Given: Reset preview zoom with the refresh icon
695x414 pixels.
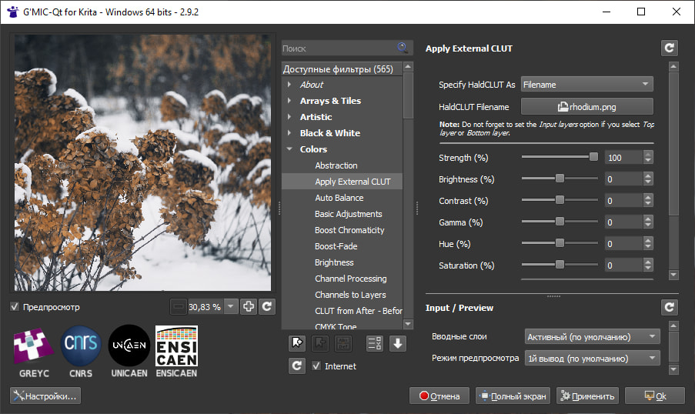Looking at the screenshot, I should pyautogui.click(x=266, y=306).
